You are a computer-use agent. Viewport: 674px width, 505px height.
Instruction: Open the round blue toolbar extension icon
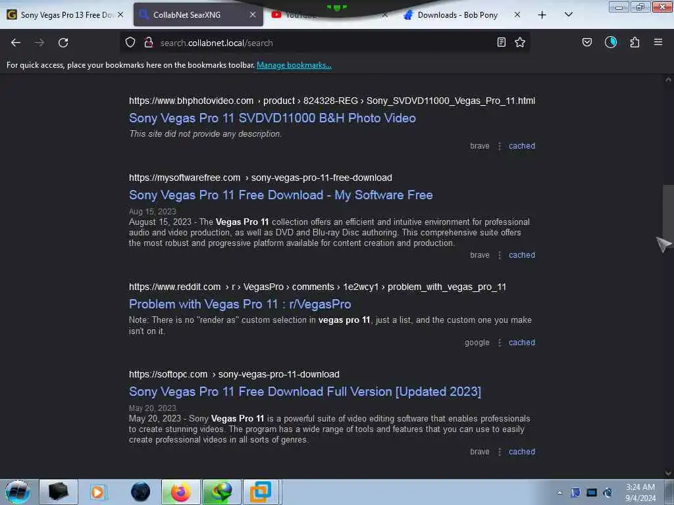click(611, 42)
